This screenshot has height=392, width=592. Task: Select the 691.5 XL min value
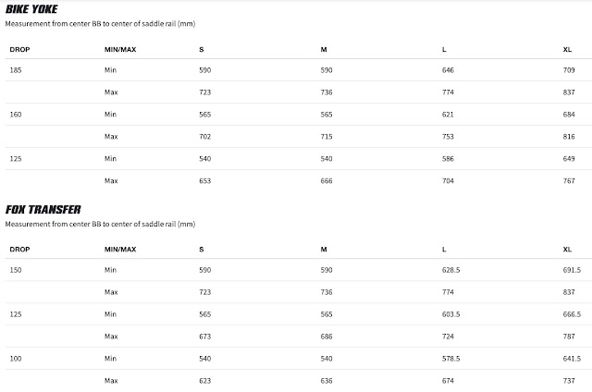point(572,270)
